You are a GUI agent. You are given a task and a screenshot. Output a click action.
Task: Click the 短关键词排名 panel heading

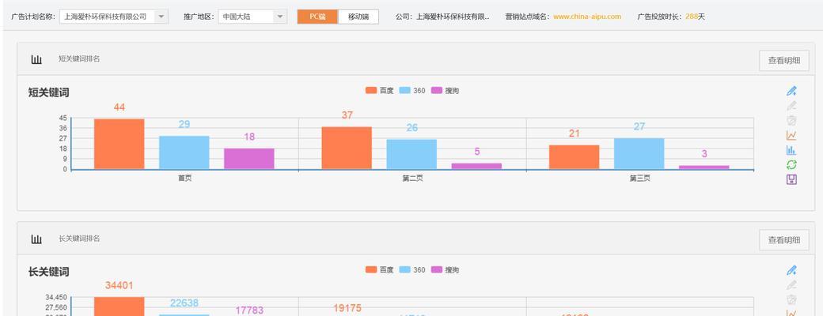pyautogui.click(x=79, y=59)
